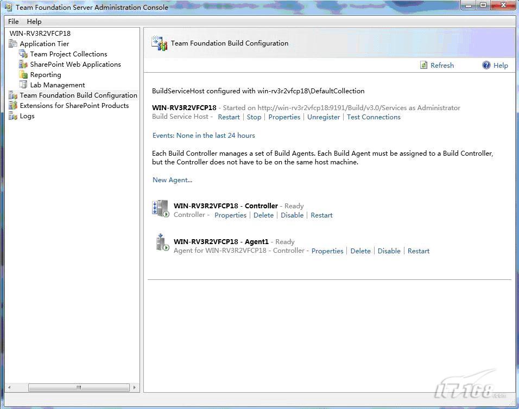Click the Extensions for SharePoint Products icon
The height and width of the screenshot is (409, 519).
12,105
